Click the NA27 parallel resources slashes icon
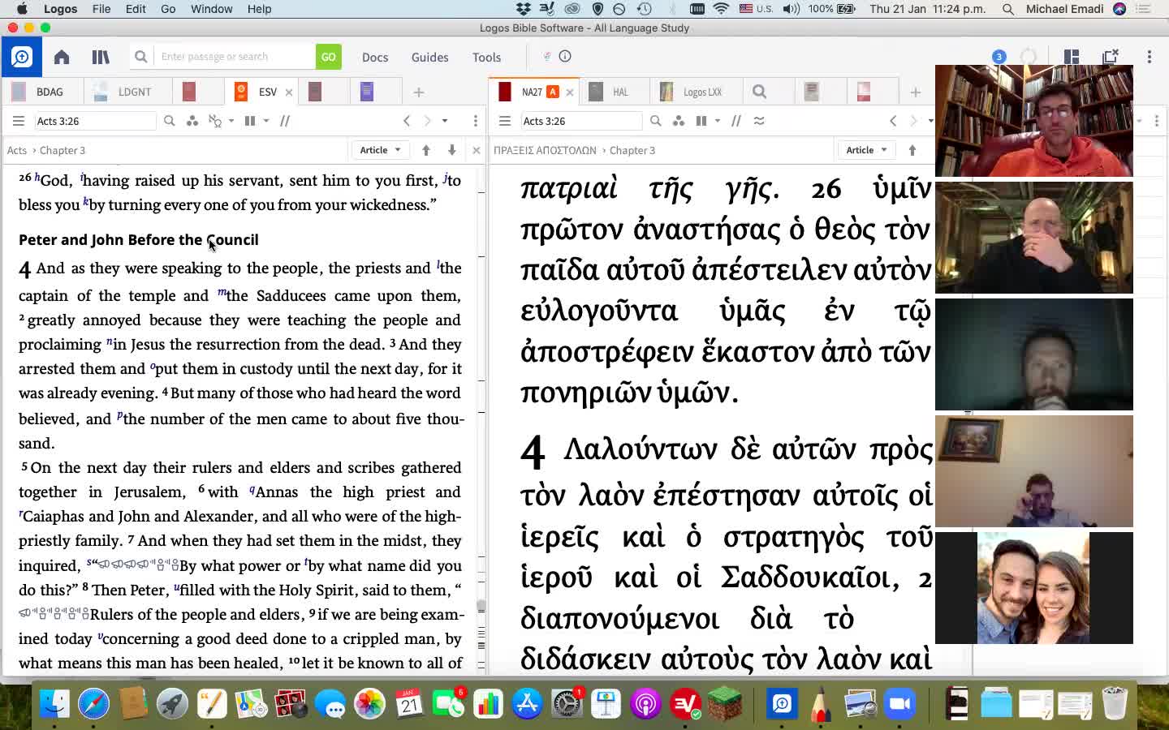Screen dimensions: 1169x730 736,121
